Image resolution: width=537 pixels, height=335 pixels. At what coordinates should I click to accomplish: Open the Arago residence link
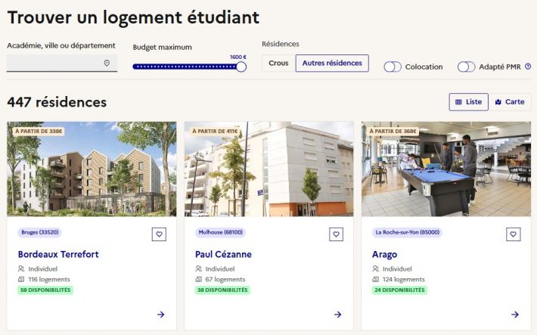(x=385, y=254)
